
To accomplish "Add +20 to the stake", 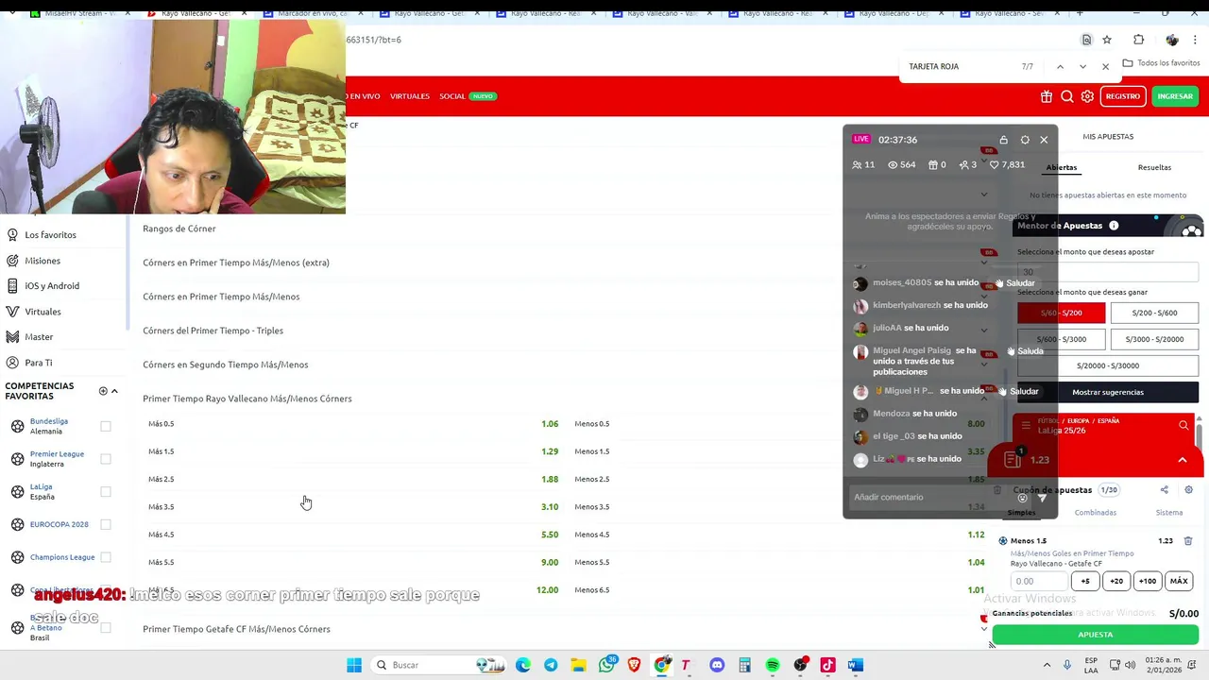I will [x=1116, y=582].
